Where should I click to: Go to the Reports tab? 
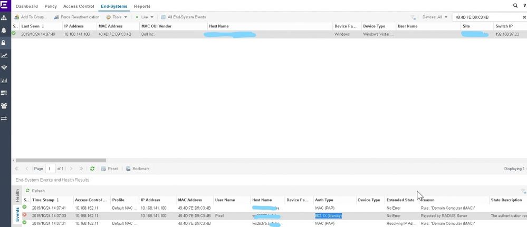tap(142, 6)
